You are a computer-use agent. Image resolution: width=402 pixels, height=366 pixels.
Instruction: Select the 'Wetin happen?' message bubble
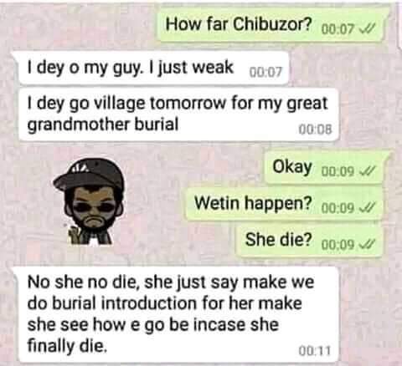285,204
